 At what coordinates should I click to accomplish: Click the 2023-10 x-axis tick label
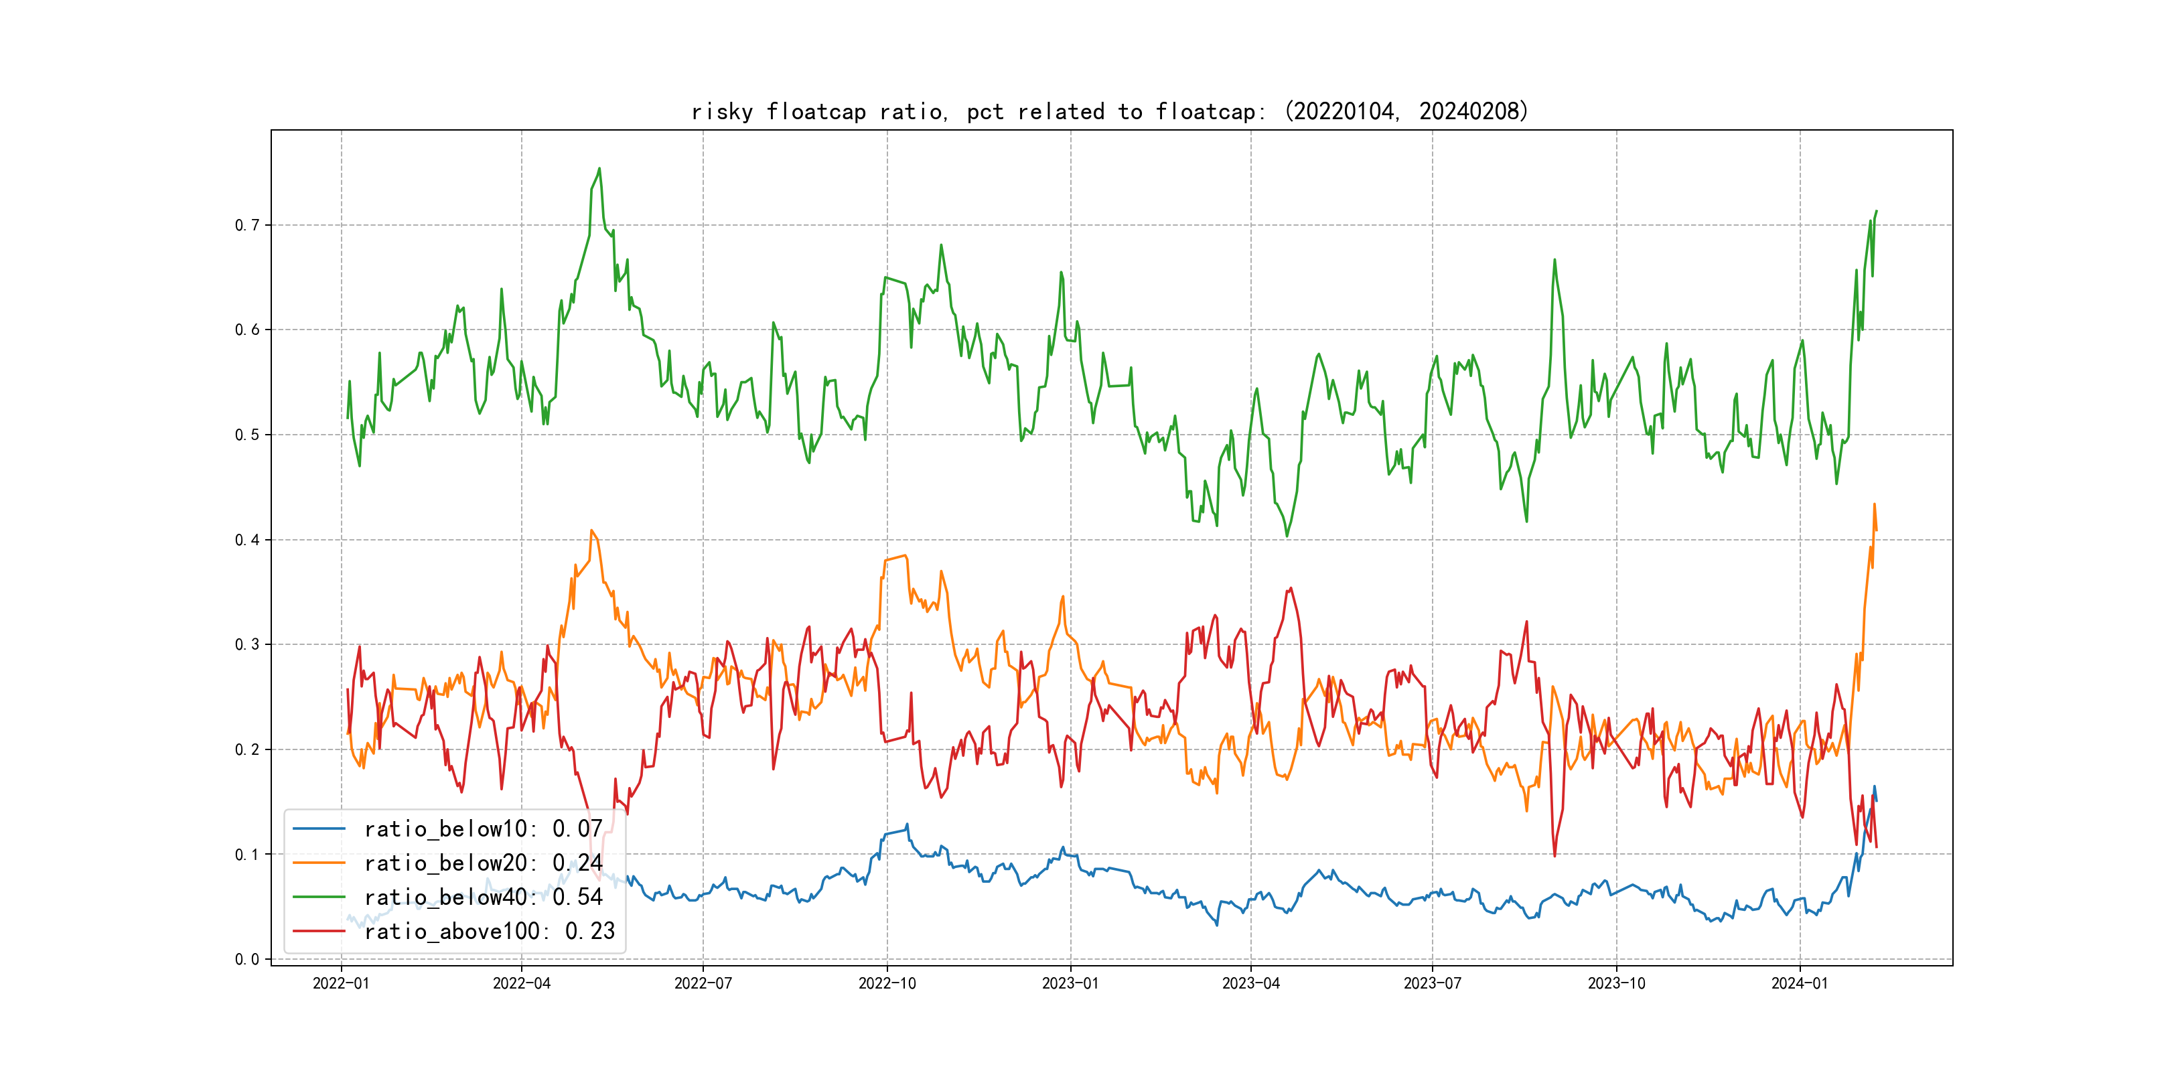tap(1615, 983)
